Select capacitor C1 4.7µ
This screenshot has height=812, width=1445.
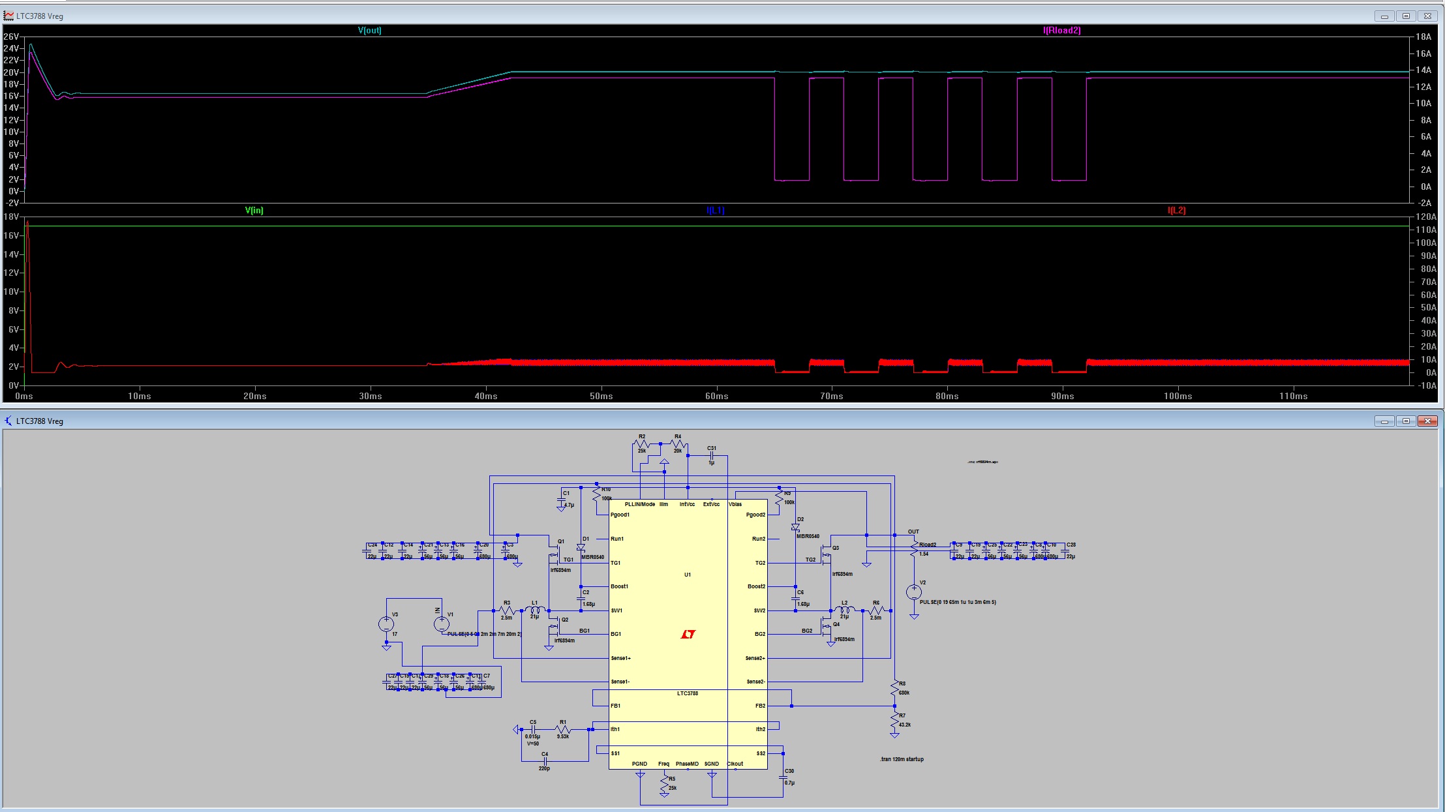pos(562,500)
